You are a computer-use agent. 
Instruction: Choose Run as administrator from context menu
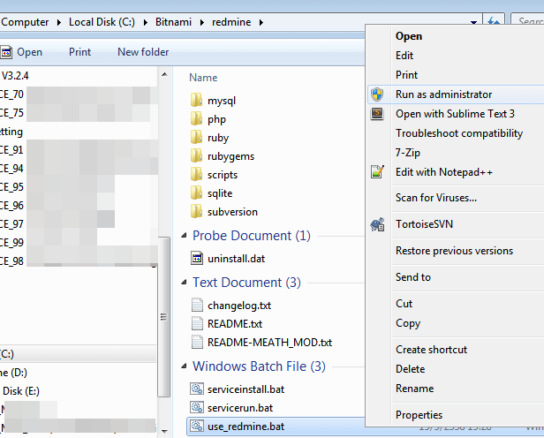pos(443,94)
